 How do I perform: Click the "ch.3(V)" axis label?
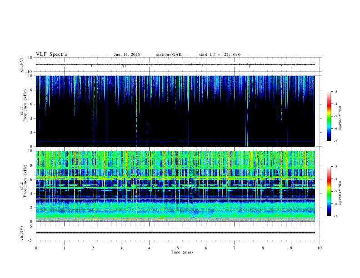[22, 233]
